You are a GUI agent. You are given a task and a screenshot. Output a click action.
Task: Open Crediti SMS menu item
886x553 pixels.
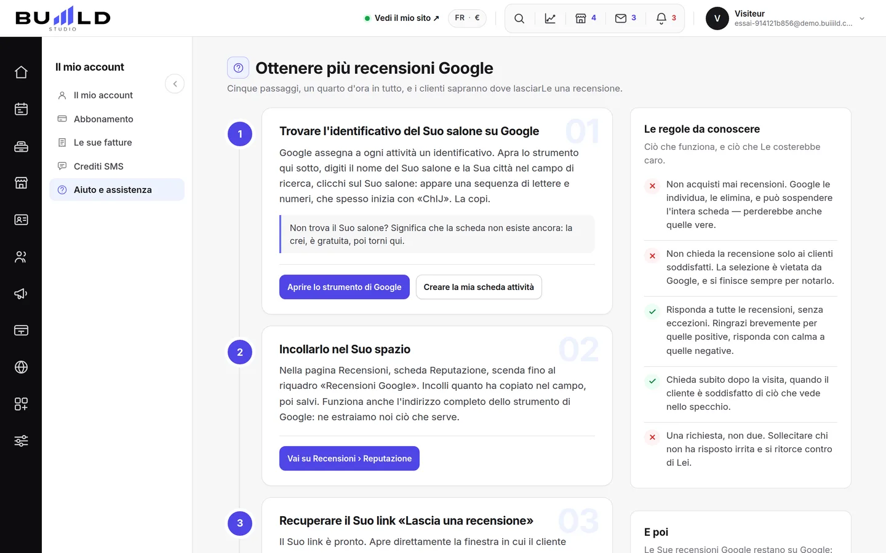coord(117,167)
